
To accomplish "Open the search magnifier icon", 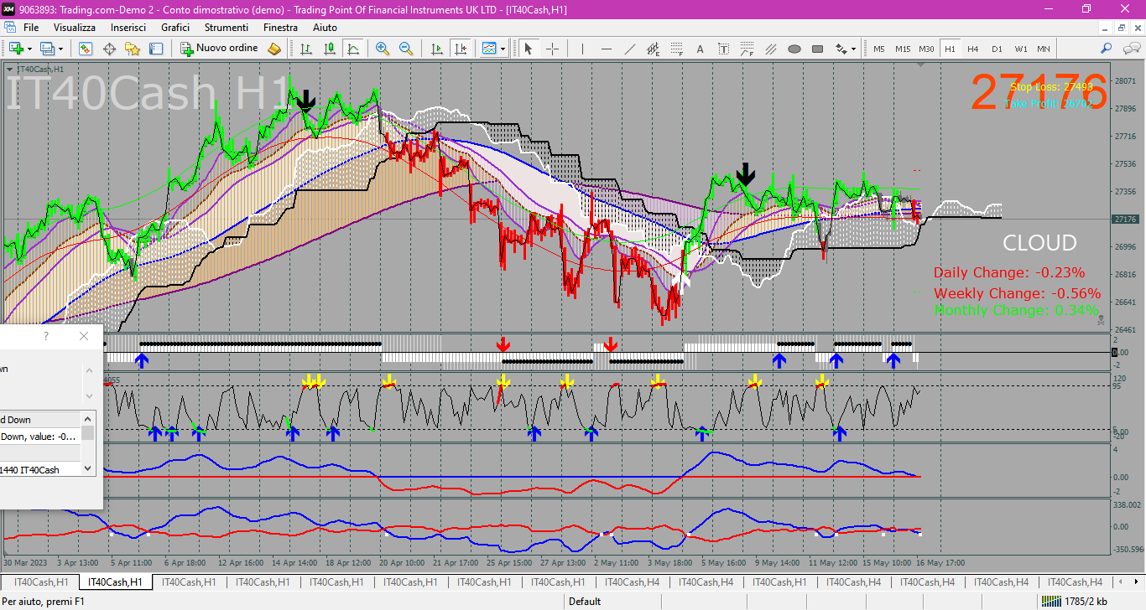I will 1107,49.
